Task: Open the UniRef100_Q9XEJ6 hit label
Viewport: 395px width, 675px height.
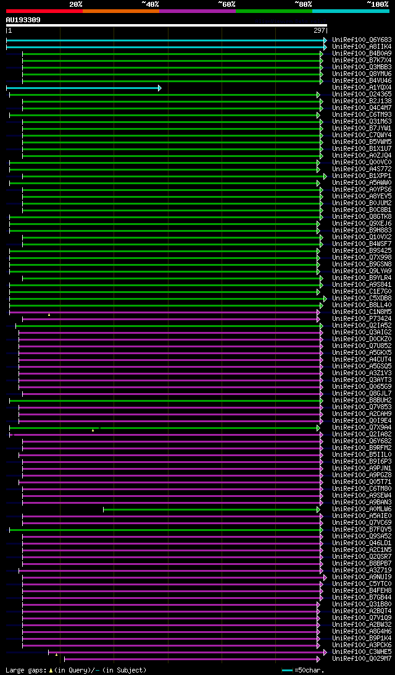Action: tap(362, 224)
